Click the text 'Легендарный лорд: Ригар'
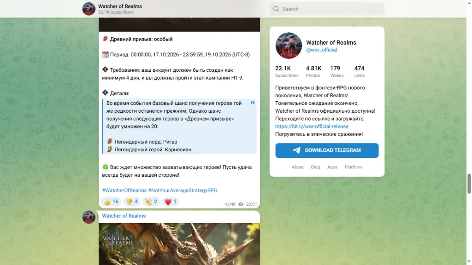This screenshot has width=472, height=265. click(x=146, y=142)
